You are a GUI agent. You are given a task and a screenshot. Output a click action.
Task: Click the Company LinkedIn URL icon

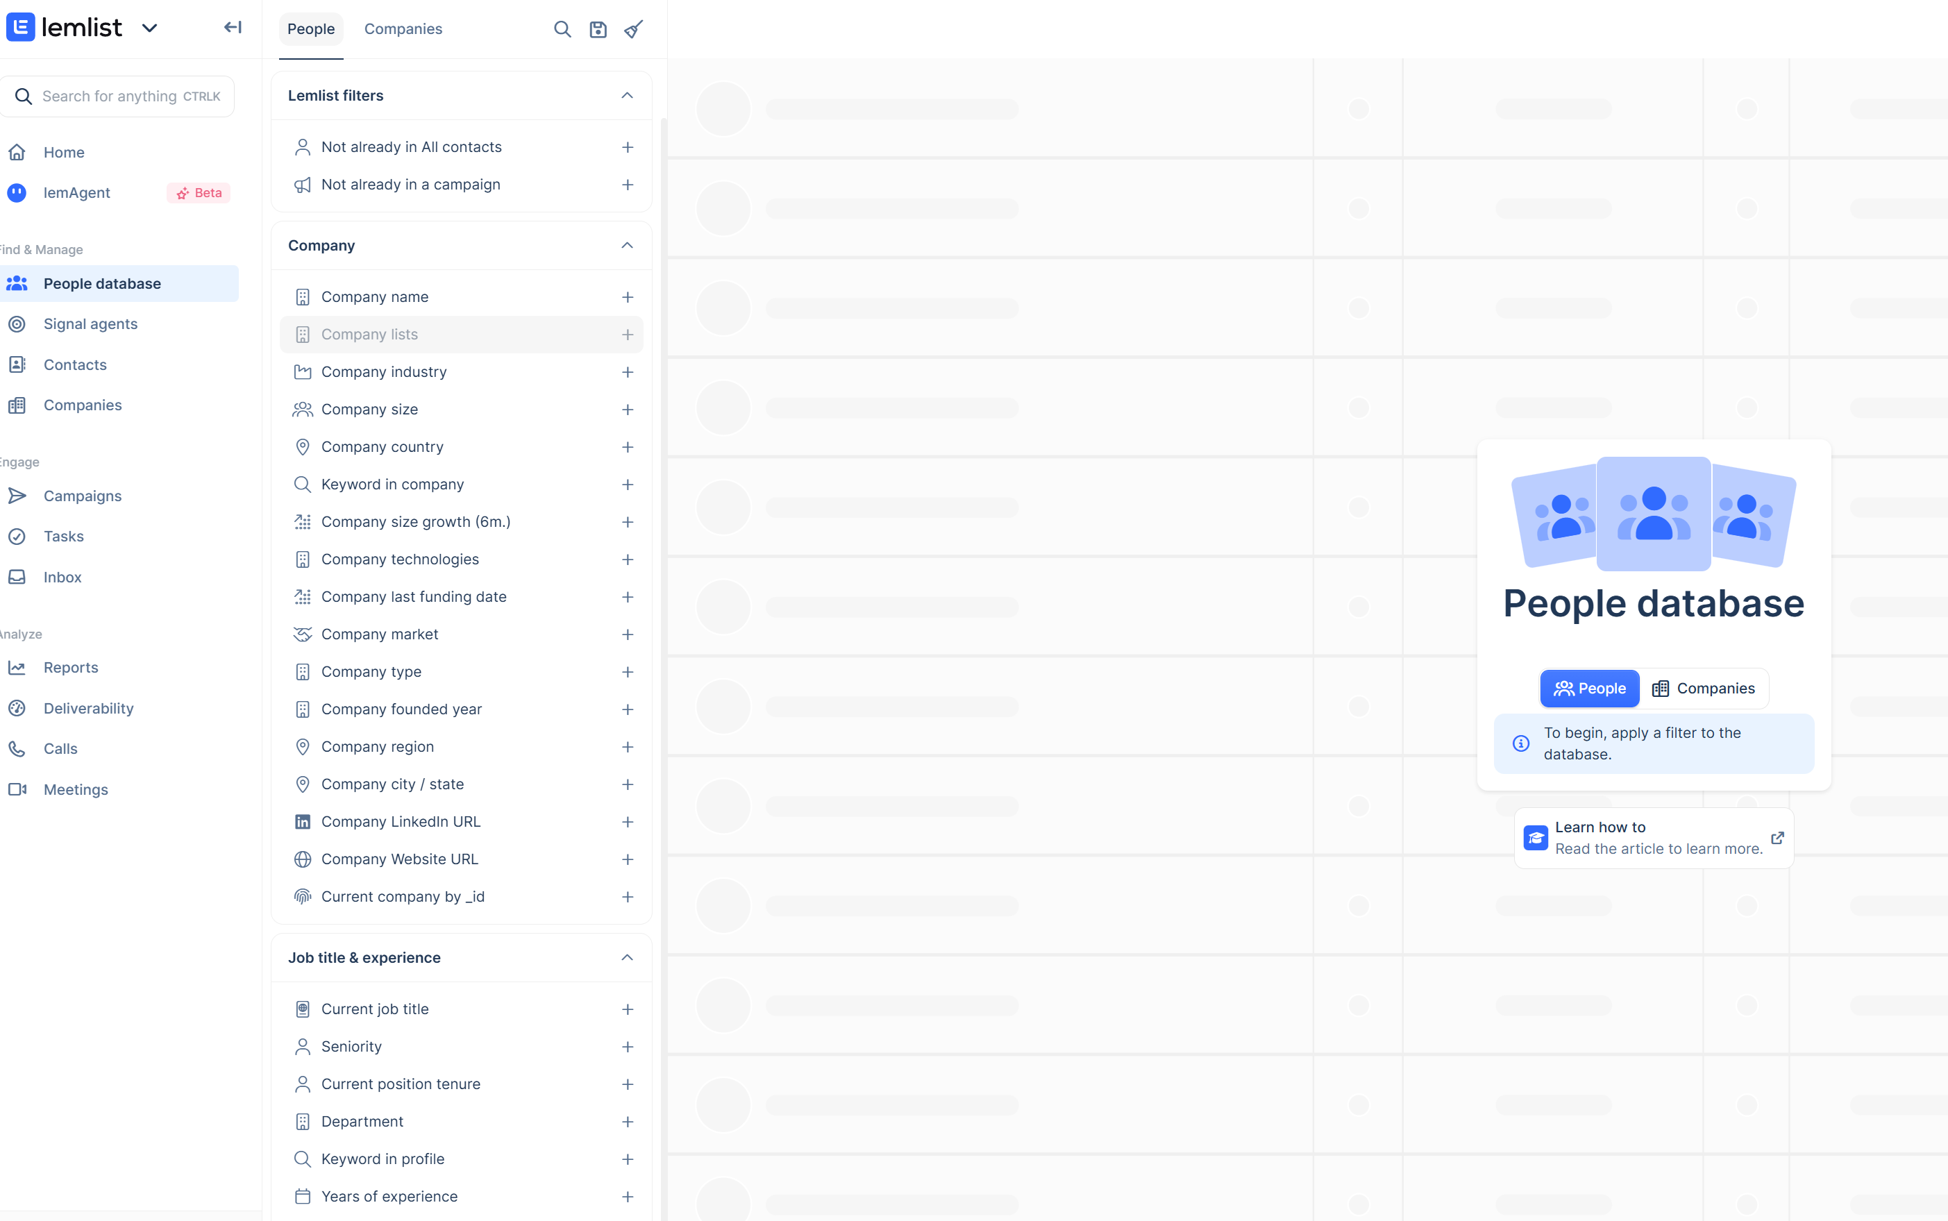(x=303, y=821)
